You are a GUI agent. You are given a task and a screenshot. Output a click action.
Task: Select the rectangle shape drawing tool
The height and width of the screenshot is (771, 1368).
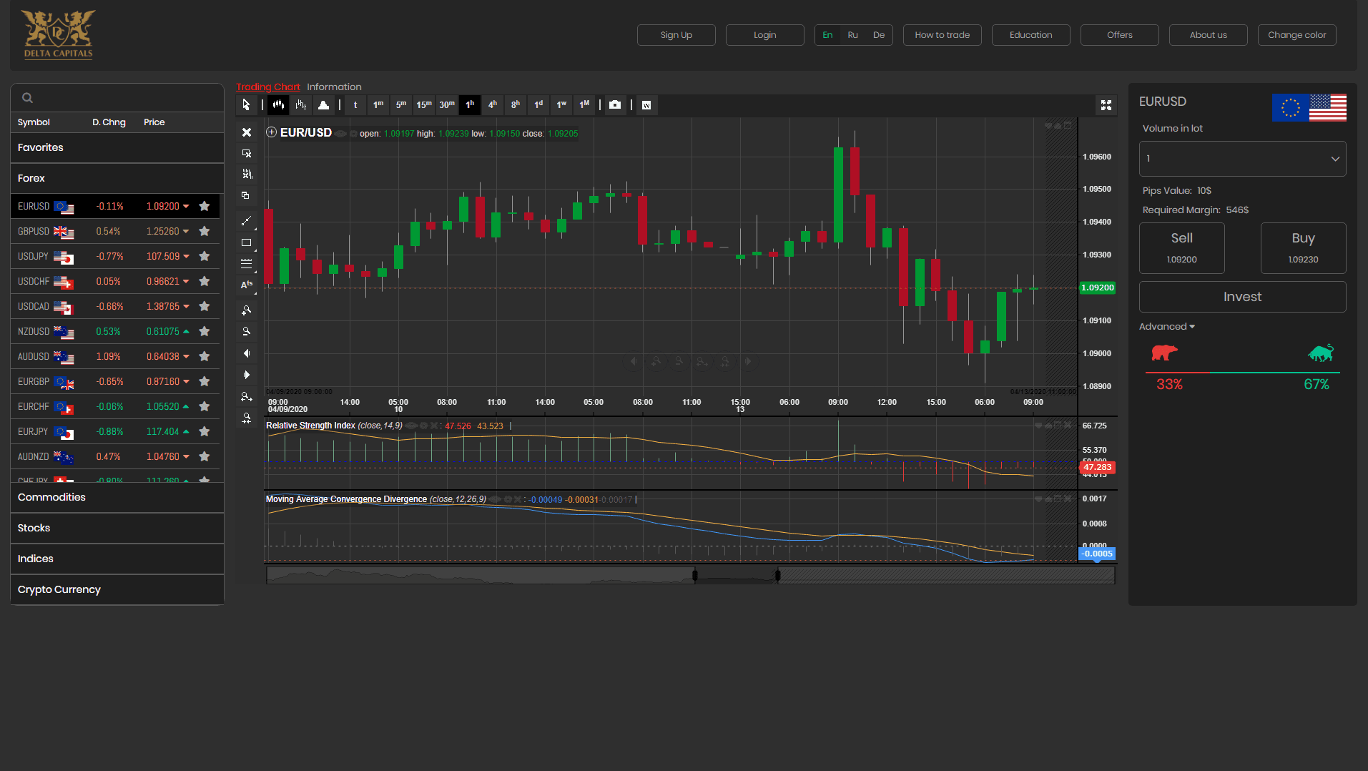pos(247,242)
